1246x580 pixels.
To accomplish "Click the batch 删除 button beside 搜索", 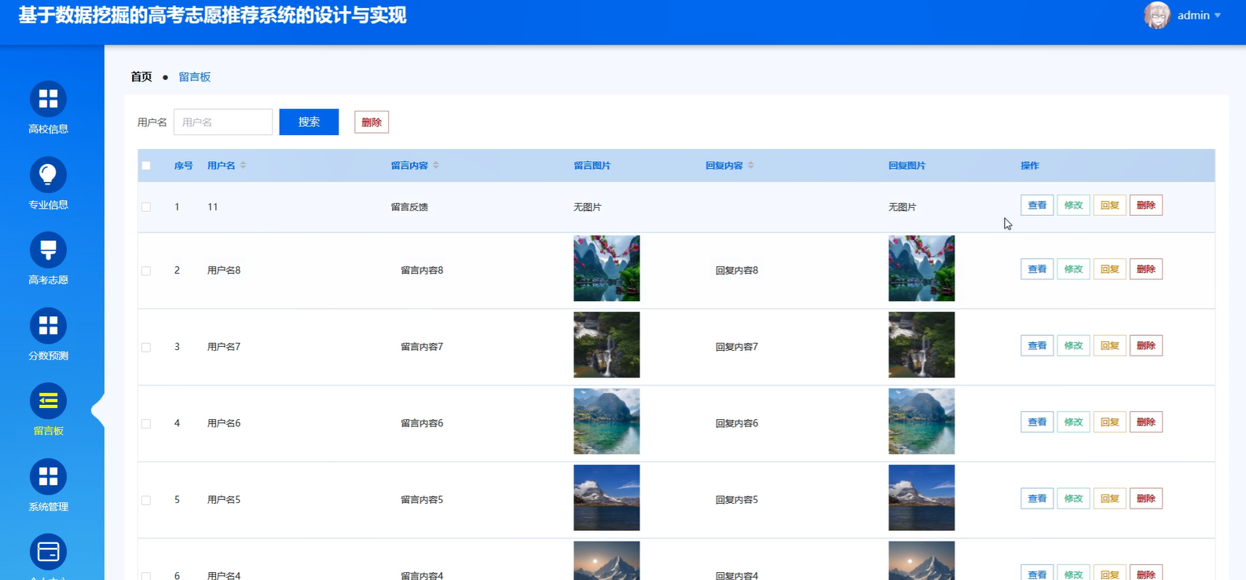I will coord(372,122).
